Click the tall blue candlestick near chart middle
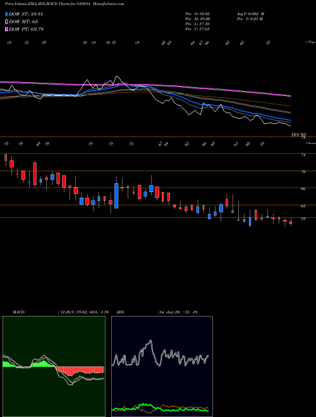316x417 pixels. point(116,196)
